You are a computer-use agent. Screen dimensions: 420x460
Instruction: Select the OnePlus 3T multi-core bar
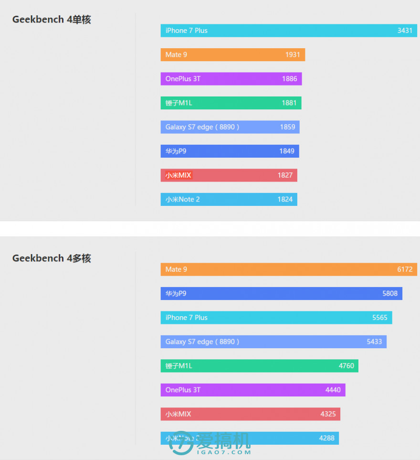pos(252,390)
